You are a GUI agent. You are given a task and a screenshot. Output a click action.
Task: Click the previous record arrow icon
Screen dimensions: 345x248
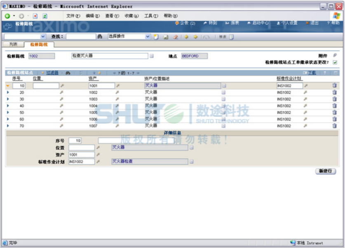pyautogui.click(x=186, y=37)
